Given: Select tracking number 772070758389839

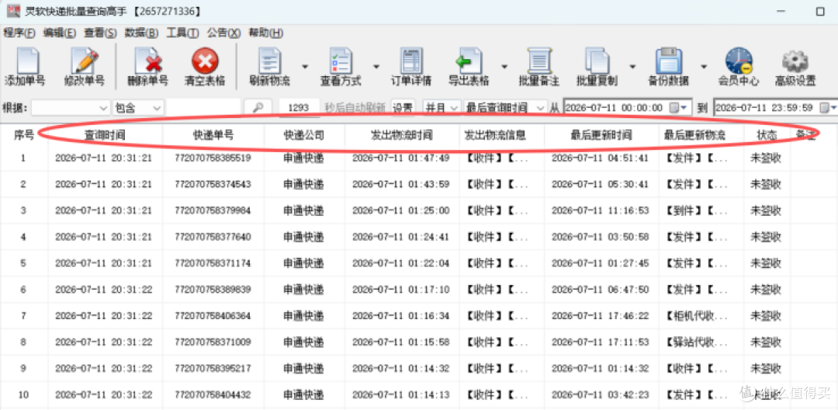Looking at the screenshot, I should click(213, 290).
